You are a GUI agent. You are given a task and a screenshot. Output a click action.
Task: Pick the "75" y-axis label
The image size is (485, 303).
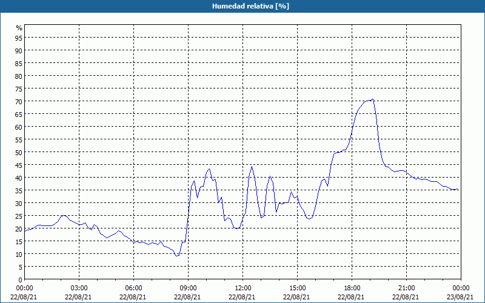[x=19, y=88]
